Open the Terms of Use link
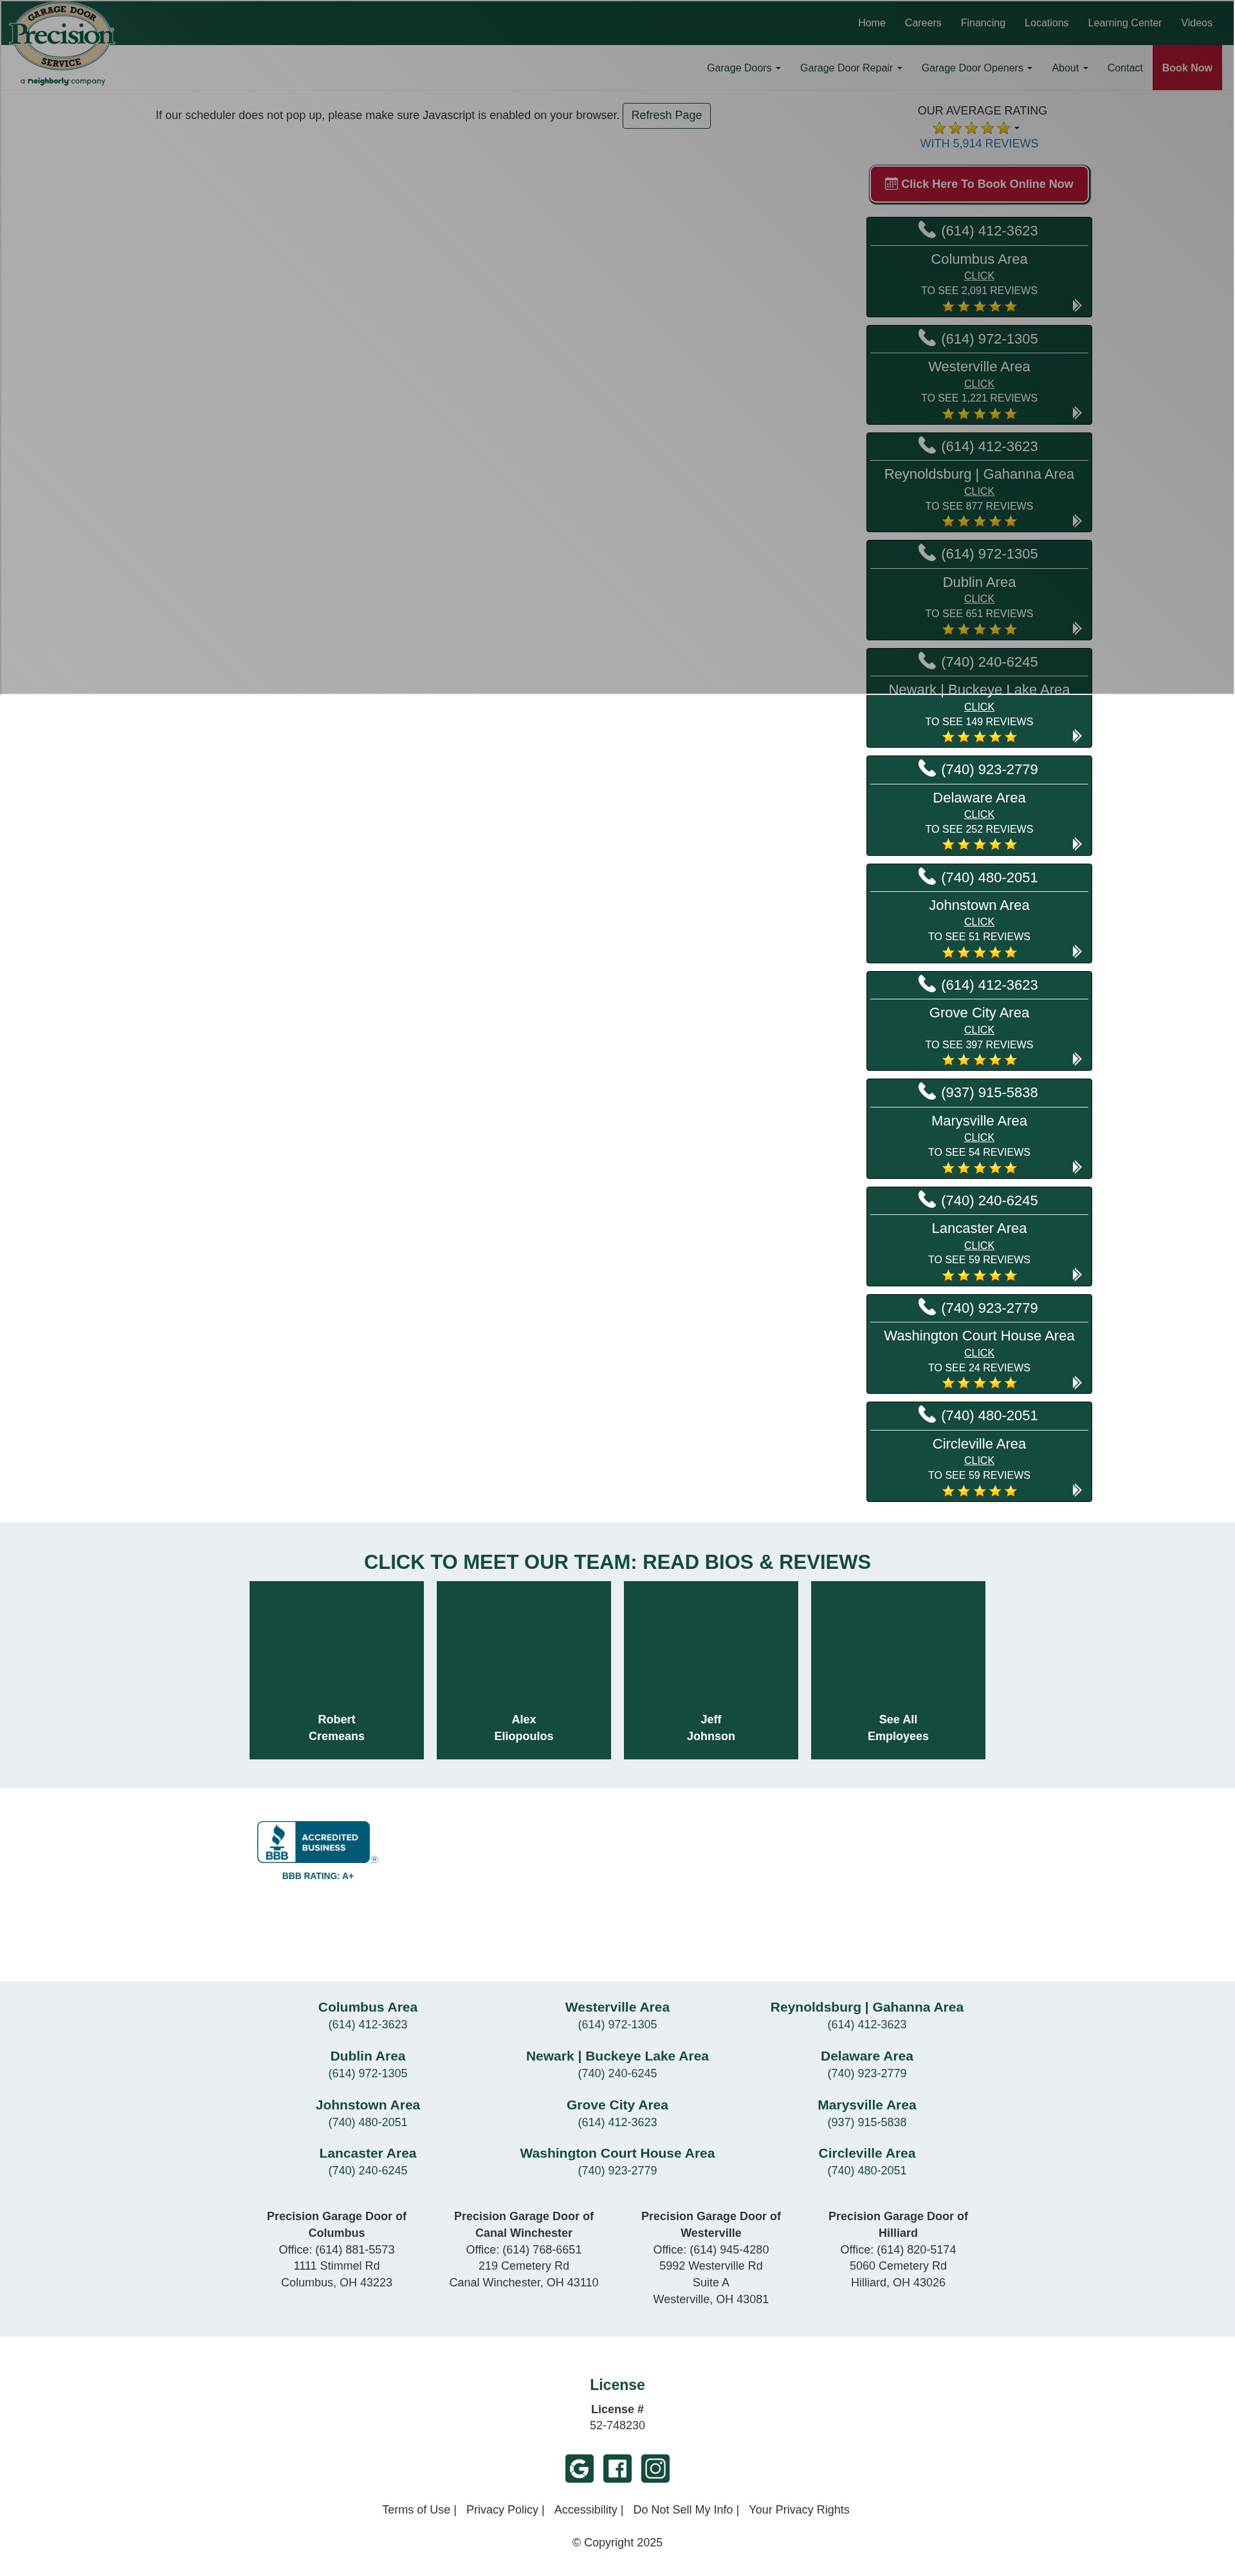This screenshot has width=1235, height=2576. tap(416, 2510)
